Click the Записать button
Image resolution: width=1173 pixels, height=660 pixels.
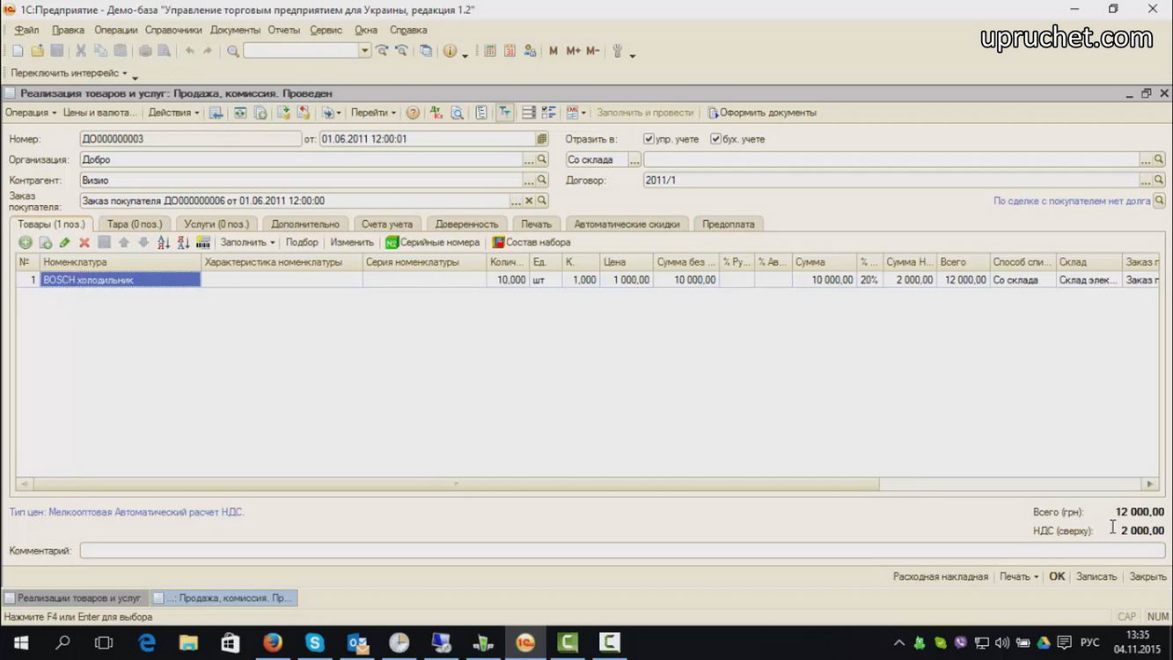[1096, 576]
